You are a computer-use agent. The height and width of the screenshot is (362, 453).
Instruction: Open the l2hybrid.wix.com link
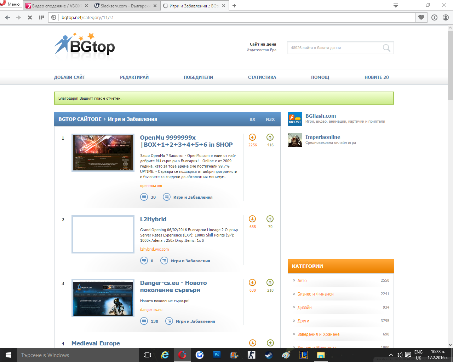(x=154, y=249)
